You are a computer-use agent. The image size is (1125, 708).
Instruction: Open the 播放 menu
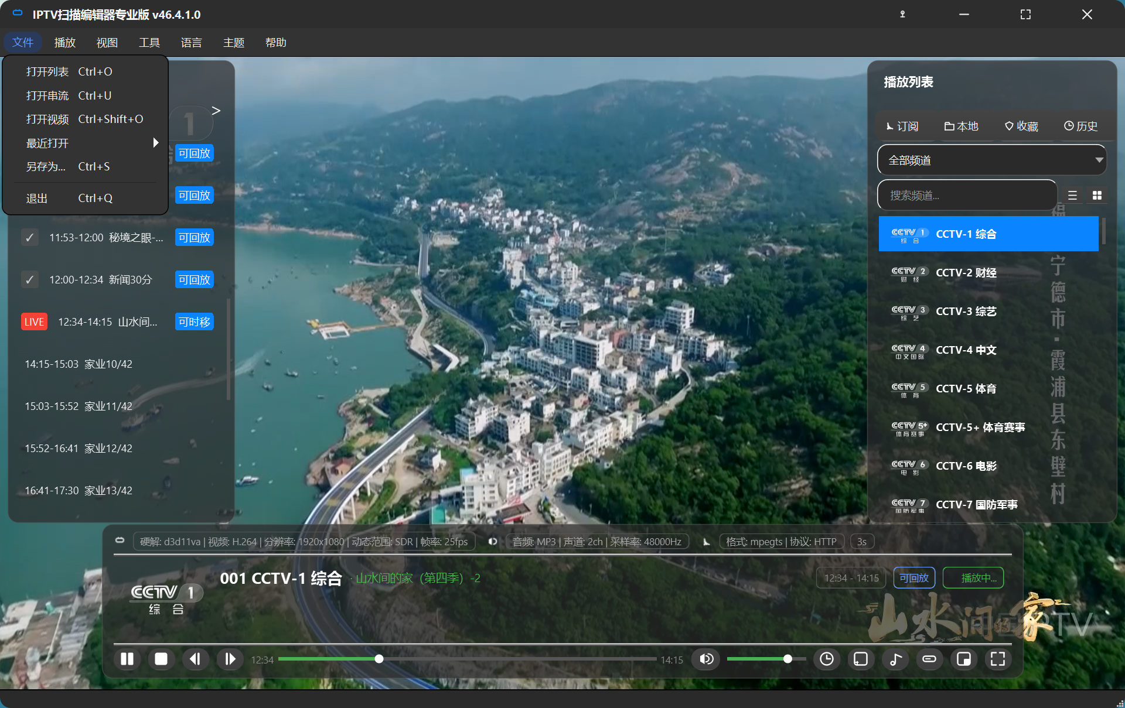click(x=65, y=42)
